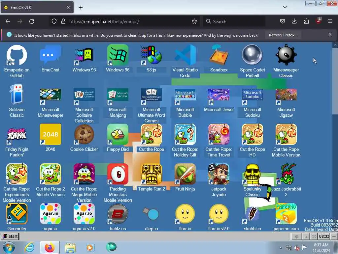Open Temple Run 2 icon

[151, 174]
